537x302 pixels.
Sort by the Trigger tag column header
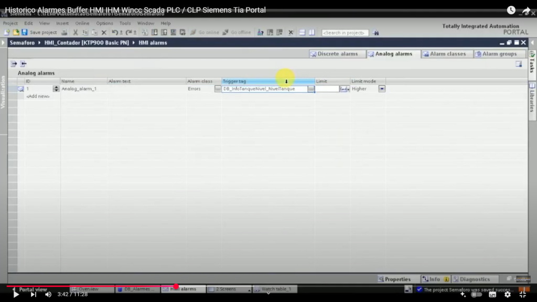pyautogui.click(x=268, y=81)
